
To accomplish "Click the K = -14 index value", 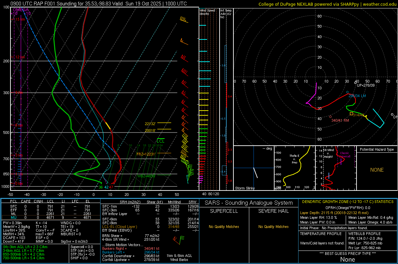I will 41,223.
